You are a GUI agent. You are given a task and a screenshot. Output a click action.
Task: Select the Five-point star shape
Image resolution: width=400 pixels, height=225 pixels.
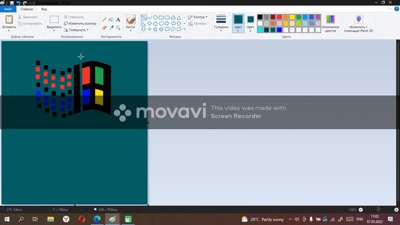(x=156, y=29)
